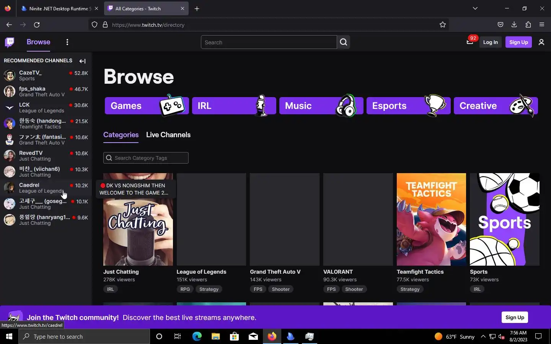Viewport: 551px width, 344px height.
Task: Browse the IRL category button
Action: pos(234,105)
